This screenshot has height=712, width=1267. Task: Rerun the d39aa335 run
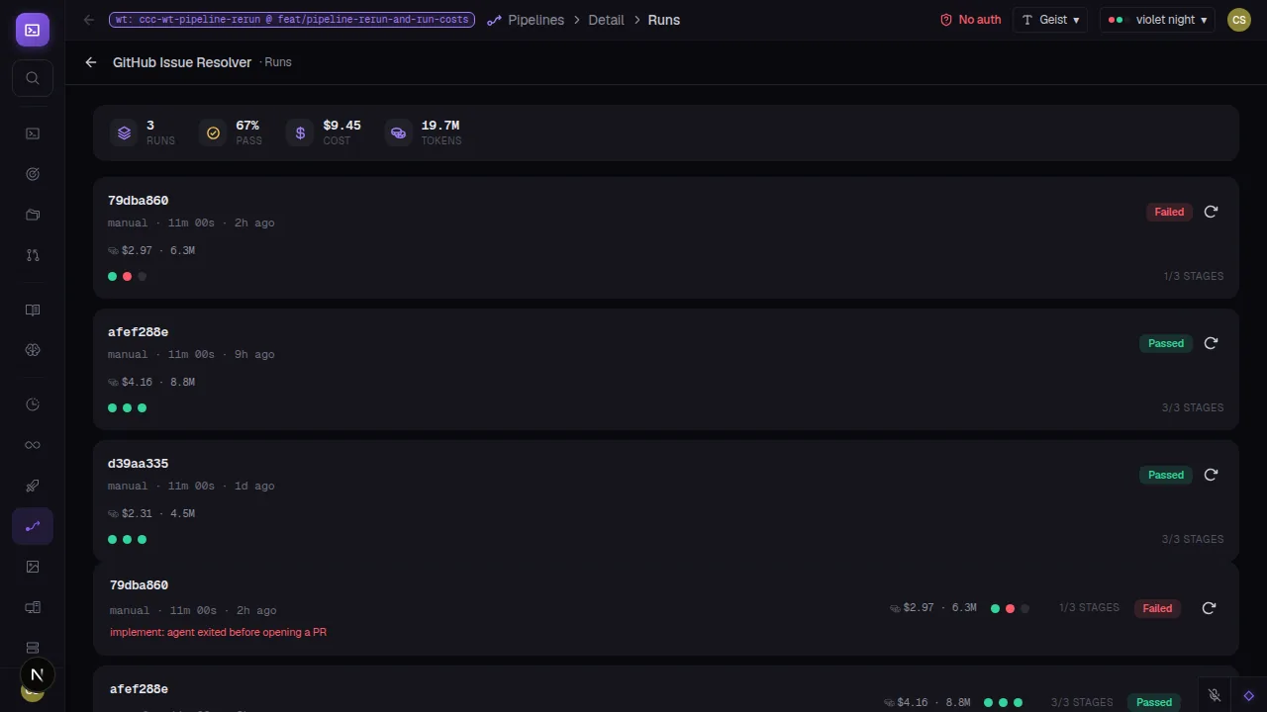(1211, 475)
